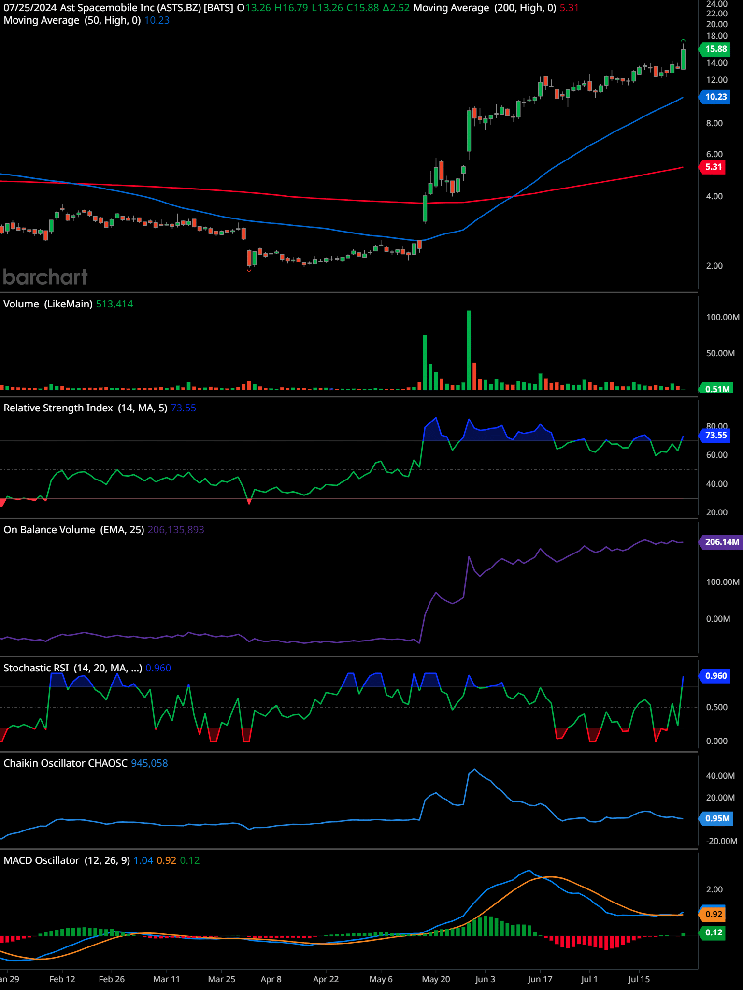The width and height of the screenshot is (743, 990).
Task: Click the 0.960 Stochastic RSI tag
Action: [x=715, y=676]
